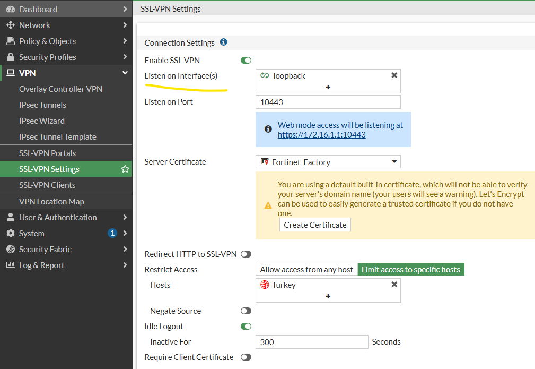Enable the Negate Source toggle

click(245, 311)
